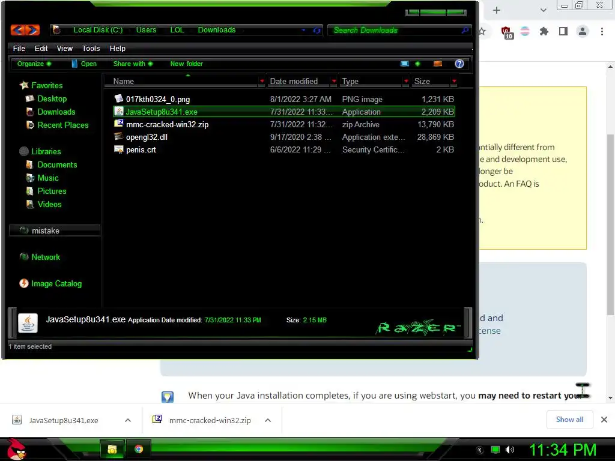Screen dimensions: 615x461
Task: Click the volume speaker tray icon
Action: click(x=510, y=450)
